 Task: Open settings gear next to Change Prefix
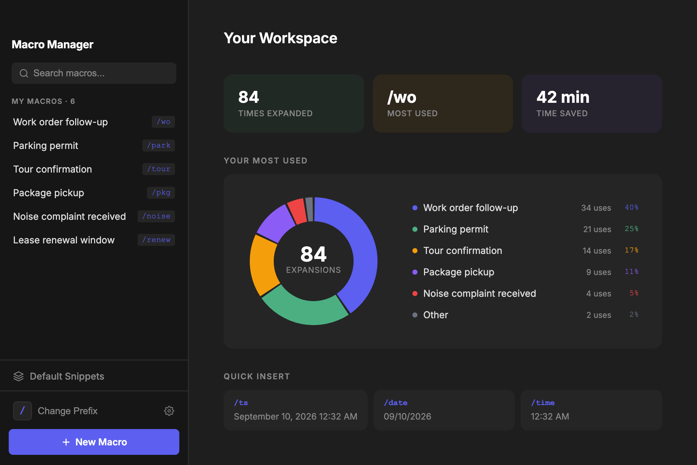pos(169,411)
